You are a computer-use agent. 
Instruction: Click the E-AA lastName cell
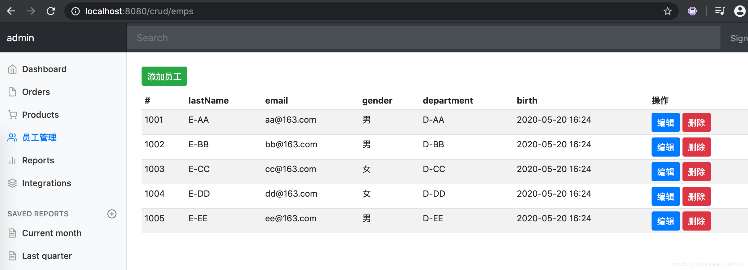pyautogui.click(x=199, y=120)
